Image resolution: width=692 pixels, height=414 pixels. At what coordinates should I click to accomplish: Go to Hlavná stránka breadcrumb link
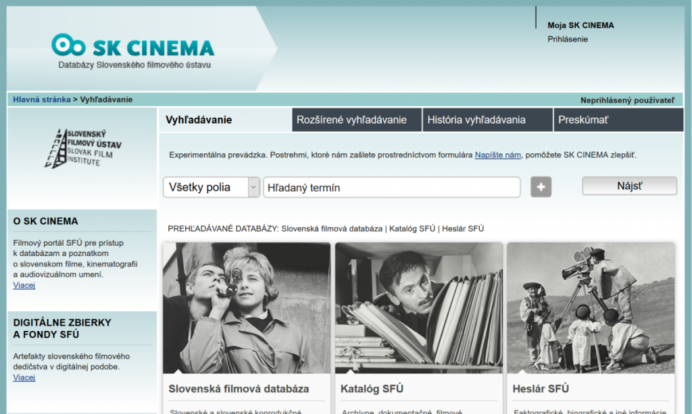pos(42,99)
